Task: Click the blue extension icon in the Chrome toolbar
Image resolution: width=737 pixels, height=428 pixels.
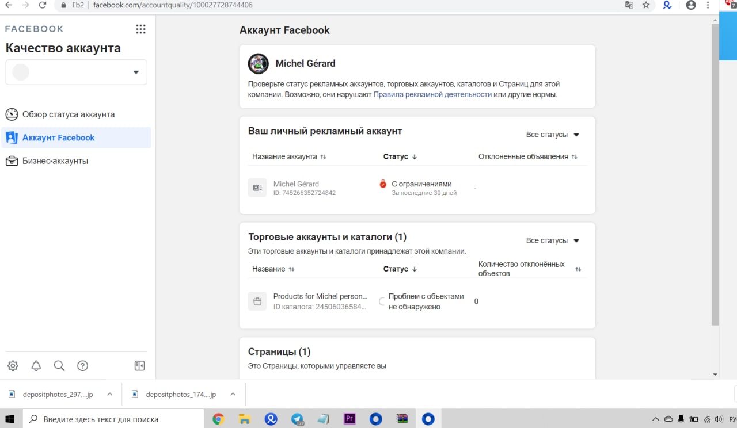Action: click(667, 5)
